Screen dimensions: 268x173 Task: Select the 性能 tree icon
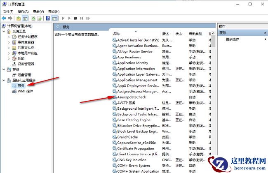coord(14,59)
